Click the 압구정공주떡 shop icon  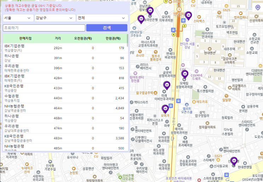[x=155, y=93]
